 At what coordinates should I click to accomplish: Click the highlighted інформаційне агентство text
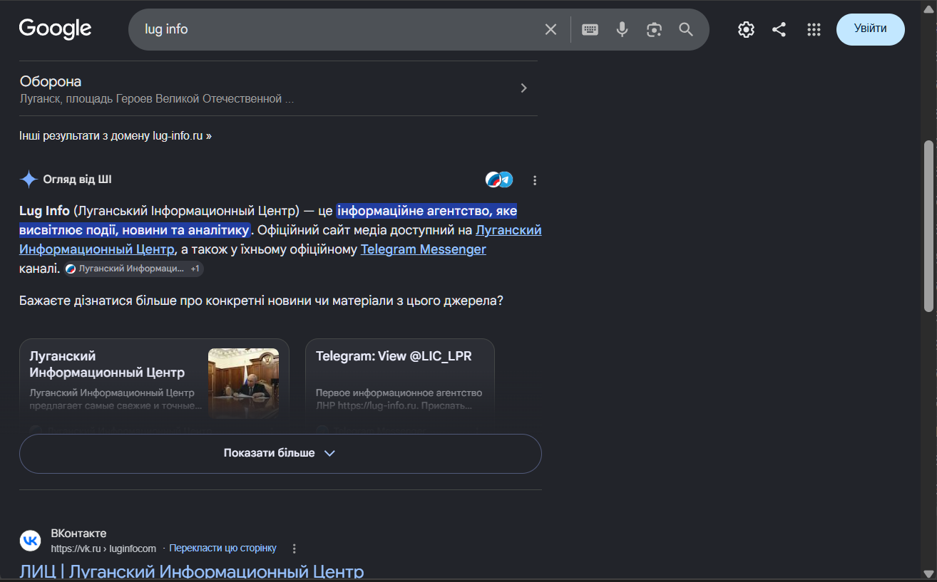tap(268, 220)
